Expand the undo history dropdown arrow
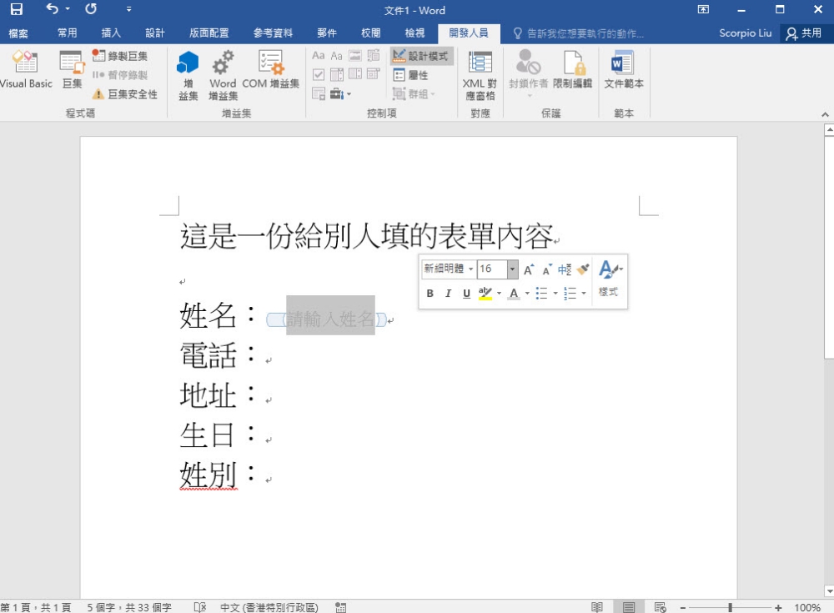The width and height of the screenshot is (834, 613). click(x=68, y=9)
